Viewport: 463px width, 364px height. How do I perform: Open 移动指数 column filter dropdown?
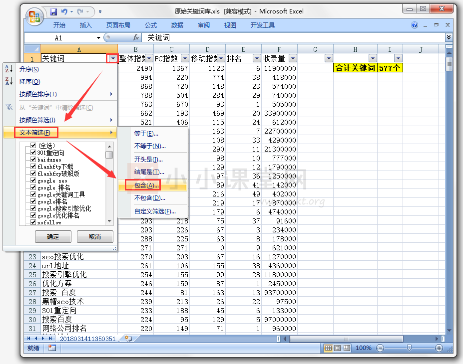pyautogui.click(x=221, y=58)
